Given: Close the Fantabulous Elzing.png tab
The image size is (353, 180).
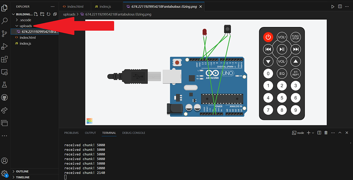Looking at the screenshot, I should coord(201,7).
